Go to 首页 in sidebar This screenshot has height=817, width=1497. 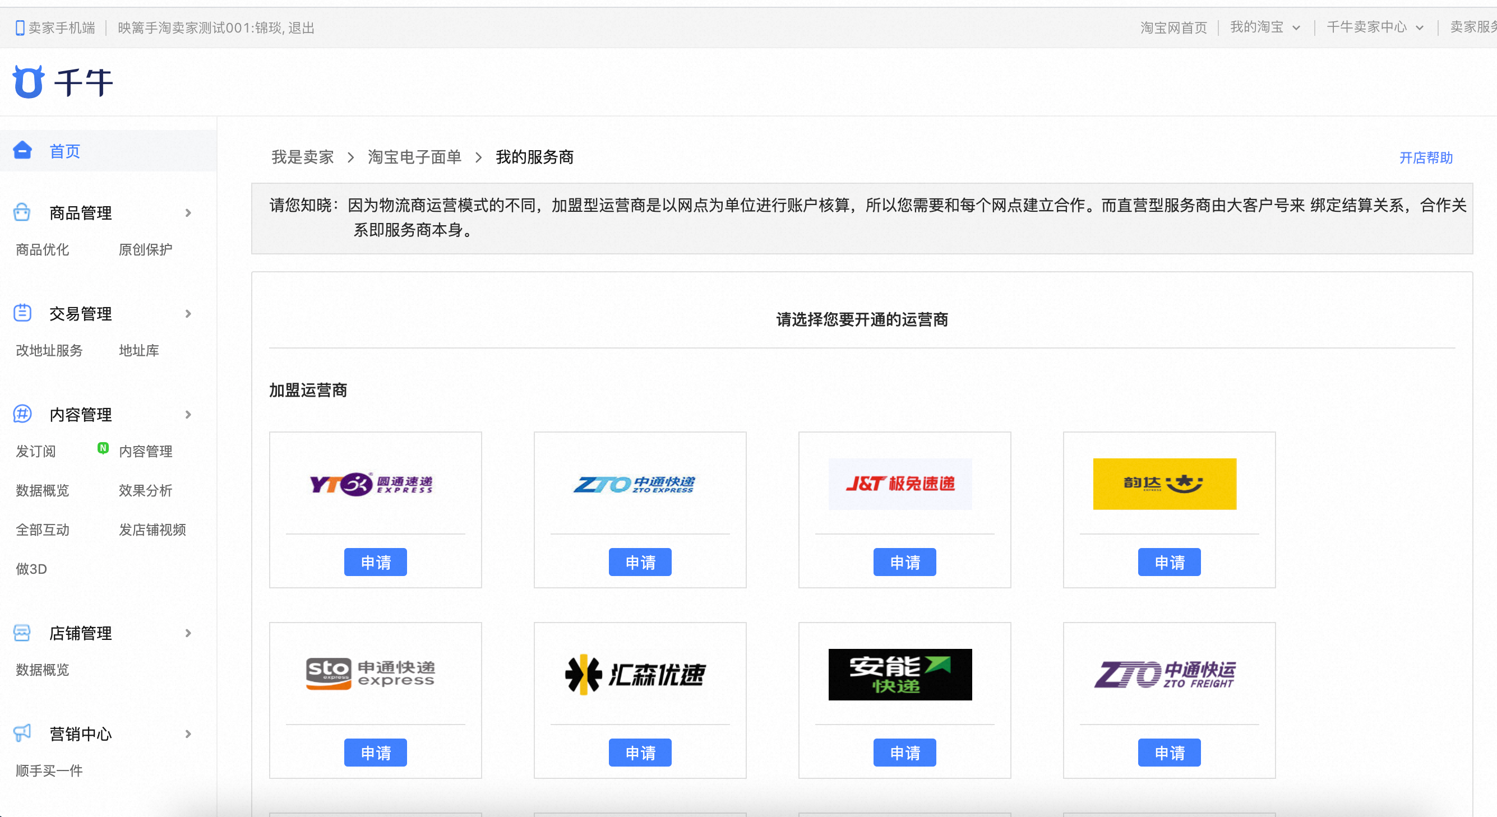pyautogui.click(x=64, y=151)
